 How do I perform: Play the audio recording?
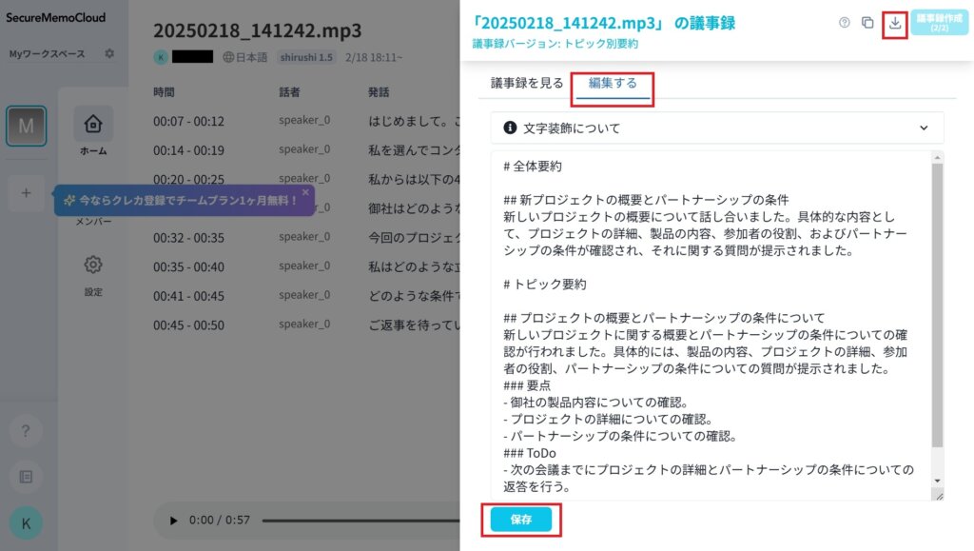pos(174,521)
